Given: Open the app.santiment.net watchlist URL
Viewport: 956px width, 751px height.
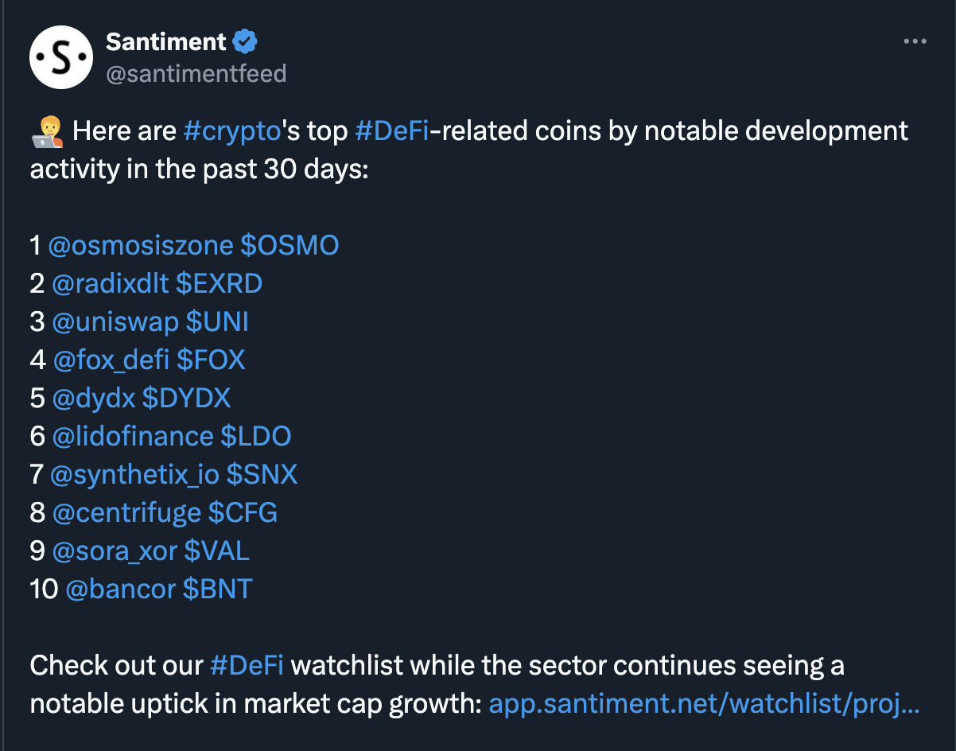Looking at the screenshot, I should coord(704,704).
